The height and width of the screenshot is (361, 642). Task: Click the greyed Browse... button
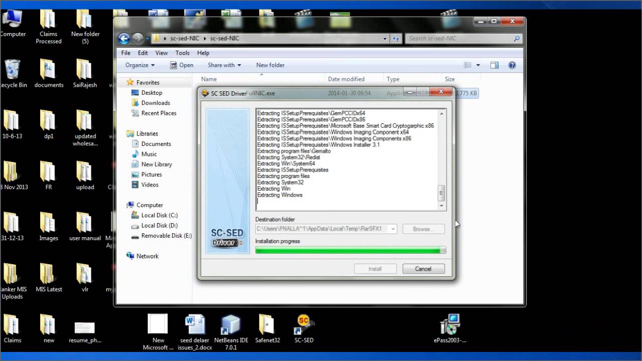[423, 229]
